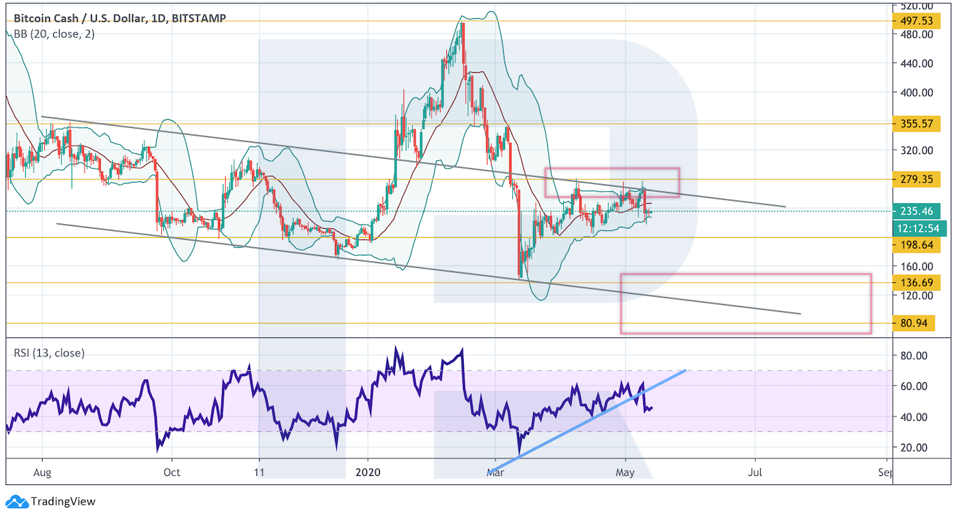This screenshot has height=518, width=957.
Task: Select the RSI (13, close) indicator label
Action: (x=49, y=353)
